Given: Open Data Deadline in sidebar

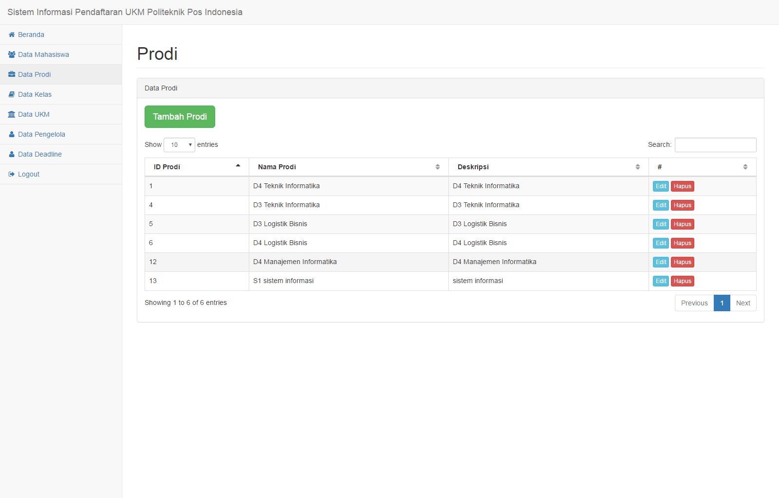Looking at the screenshot, I should point(61,154).
